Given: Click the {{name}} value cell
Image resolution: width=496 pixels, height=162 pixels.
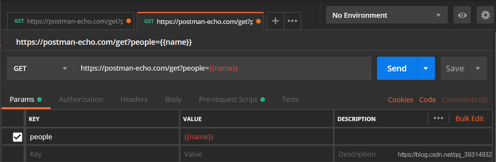Looking at the screenshot, I should (256, 137).
